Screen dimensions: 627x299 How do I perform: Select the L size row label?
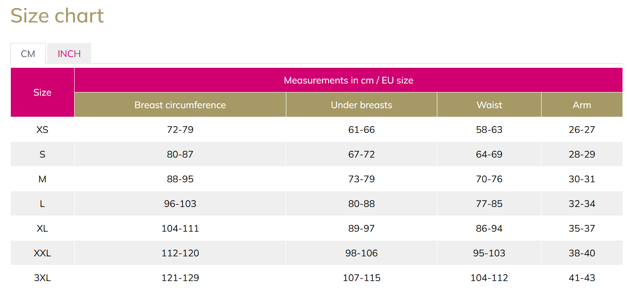[42, 204]
